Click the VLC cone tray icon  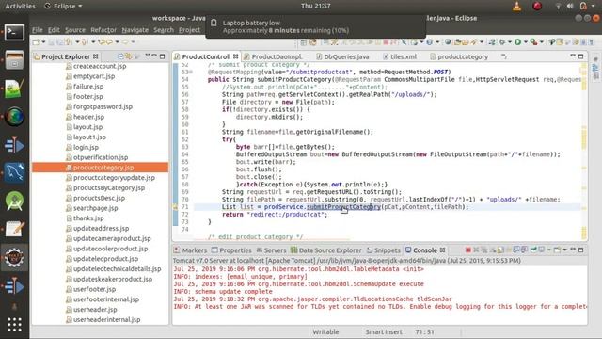click(x=517, y=6)
